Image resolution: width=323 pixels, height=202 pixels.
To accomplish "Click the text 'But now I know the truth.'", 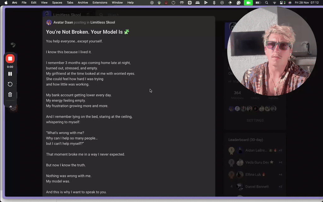I will tap(66, 165).
